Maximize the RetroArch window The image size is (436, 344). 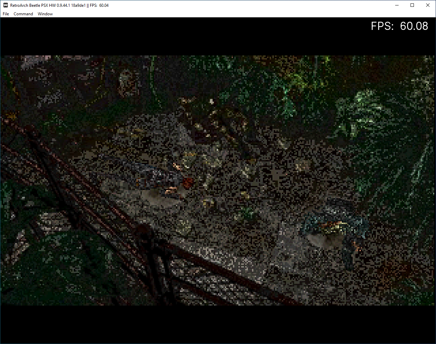[x=412, y=5]
